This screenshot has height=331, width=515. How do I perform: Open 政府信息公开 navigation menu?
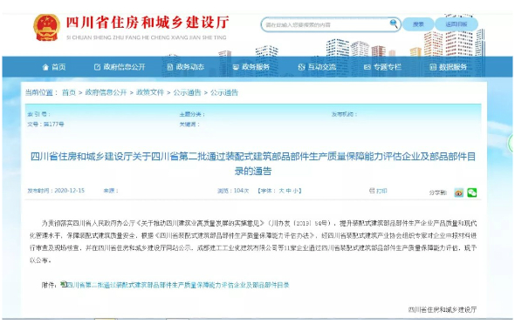click(x=120, y=67)
